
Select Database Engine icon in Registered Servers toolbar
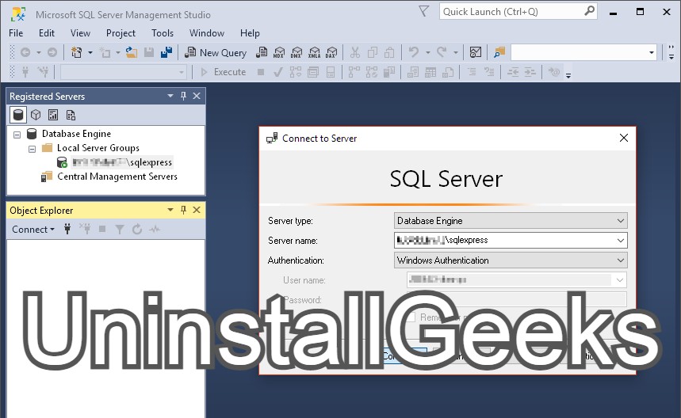[x=18, y=115]
